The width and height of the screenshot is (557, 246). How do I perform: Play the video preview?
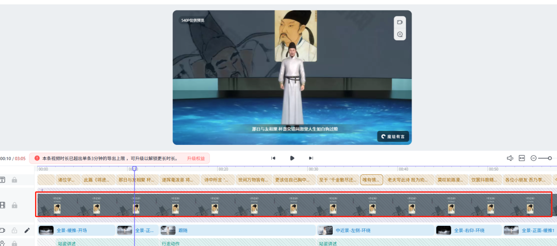tap(292, 158)
